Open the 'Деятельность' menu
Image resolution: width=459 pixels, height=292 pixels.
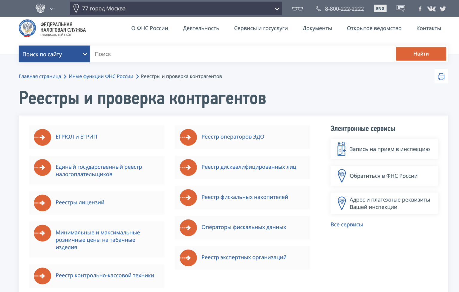pyautogui.click(x=201, y=28)
